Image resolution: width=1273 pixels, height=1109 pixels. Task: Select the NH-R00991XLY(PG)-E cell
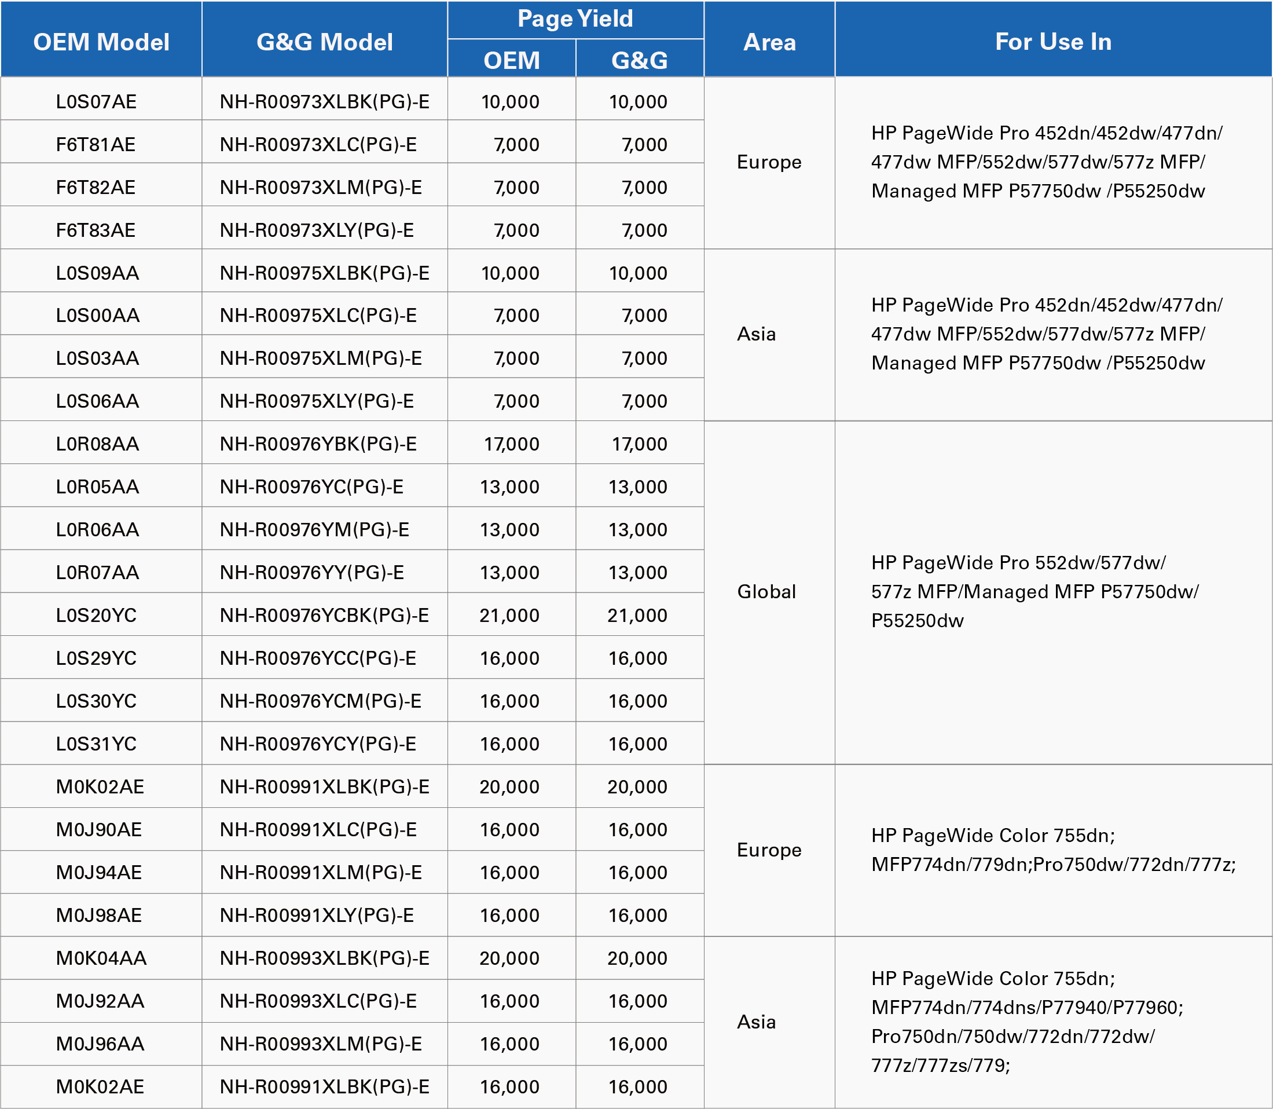325,914
